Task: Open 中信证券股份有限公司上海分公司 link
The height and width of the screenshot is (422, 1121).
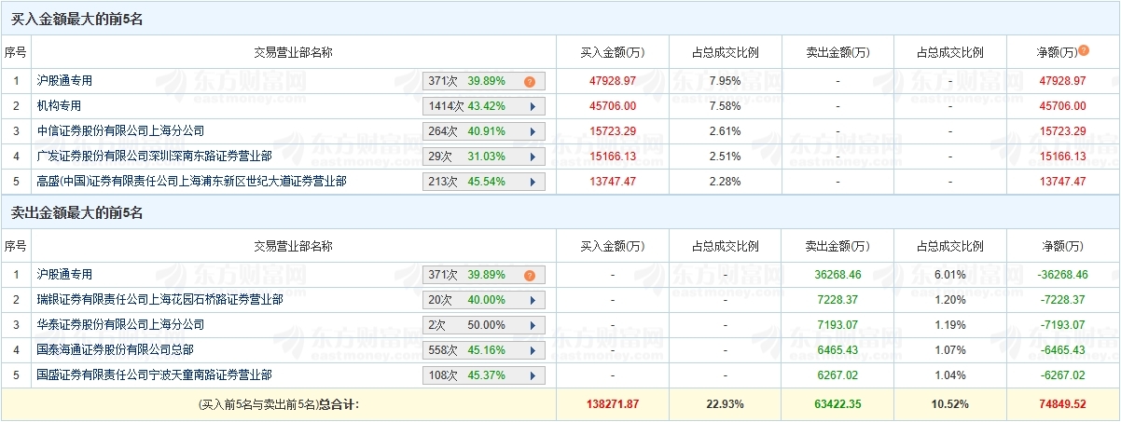Action: pos(120,131)
